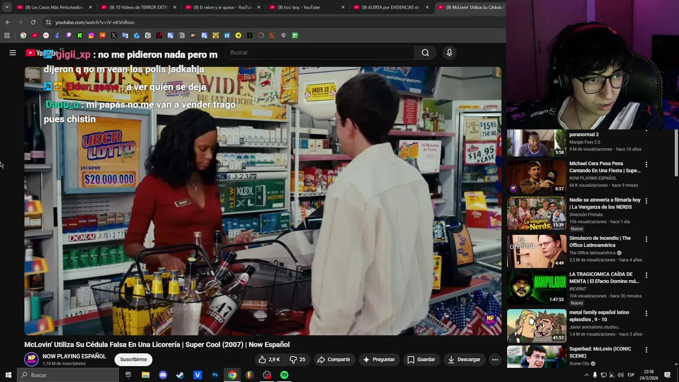Like the video with 2,9 K likes
679x382 pixels.
pos(269,359)
